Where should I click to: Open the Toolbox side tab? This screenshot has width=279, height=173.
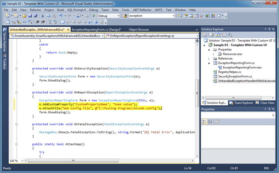4,62
